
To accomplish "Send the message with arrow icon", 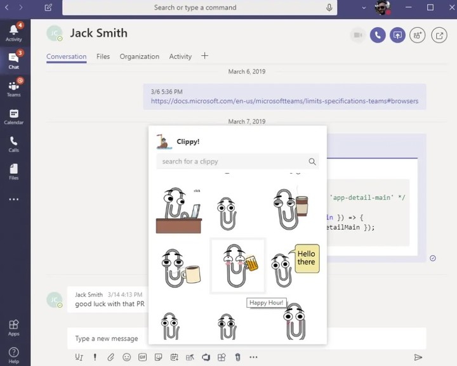I will click(x=418, y=357).
